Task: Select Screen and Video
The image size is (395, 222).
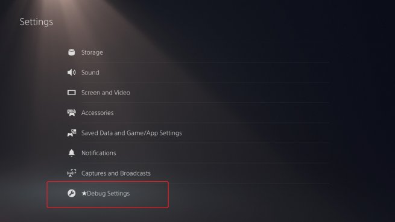Action: pyautogui.click(x=106, y=93)
